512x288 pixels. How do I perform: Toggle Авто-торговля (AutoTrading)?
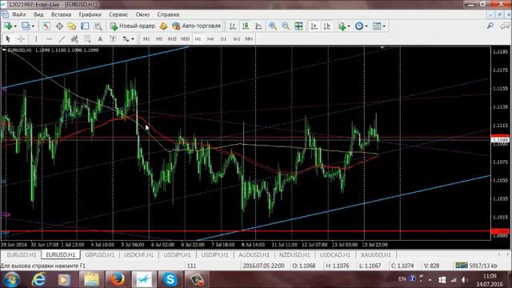[197, 26]
